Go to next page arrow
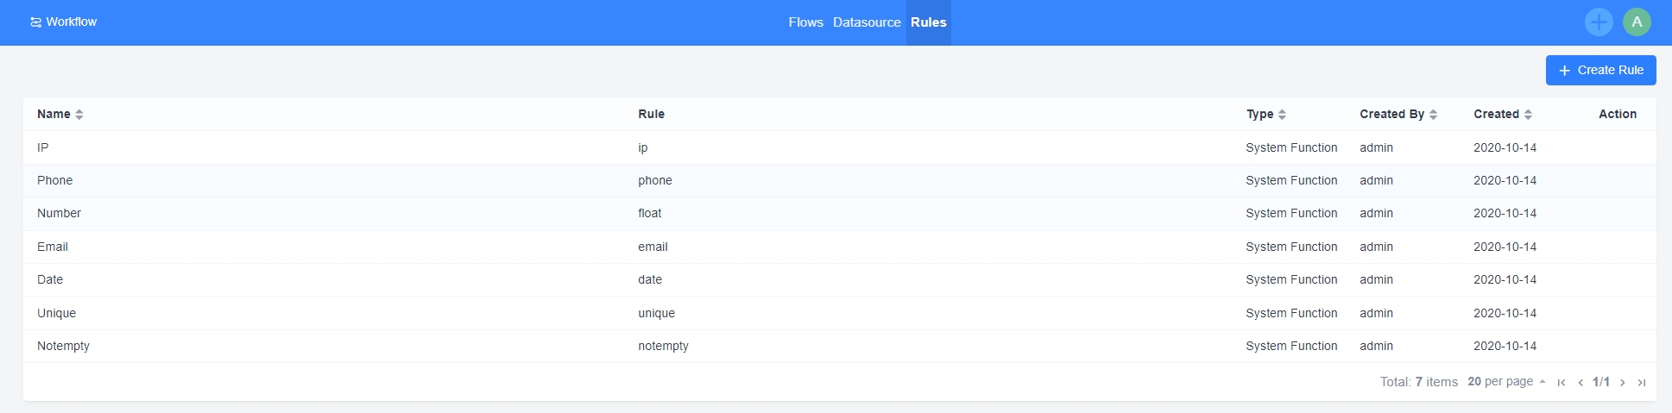 click(x=1623, y=383)
